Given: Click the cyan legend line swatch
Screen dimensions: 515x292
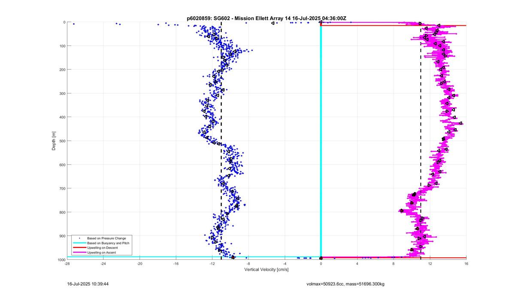Looking at the screenshot, I should (79, 243).
